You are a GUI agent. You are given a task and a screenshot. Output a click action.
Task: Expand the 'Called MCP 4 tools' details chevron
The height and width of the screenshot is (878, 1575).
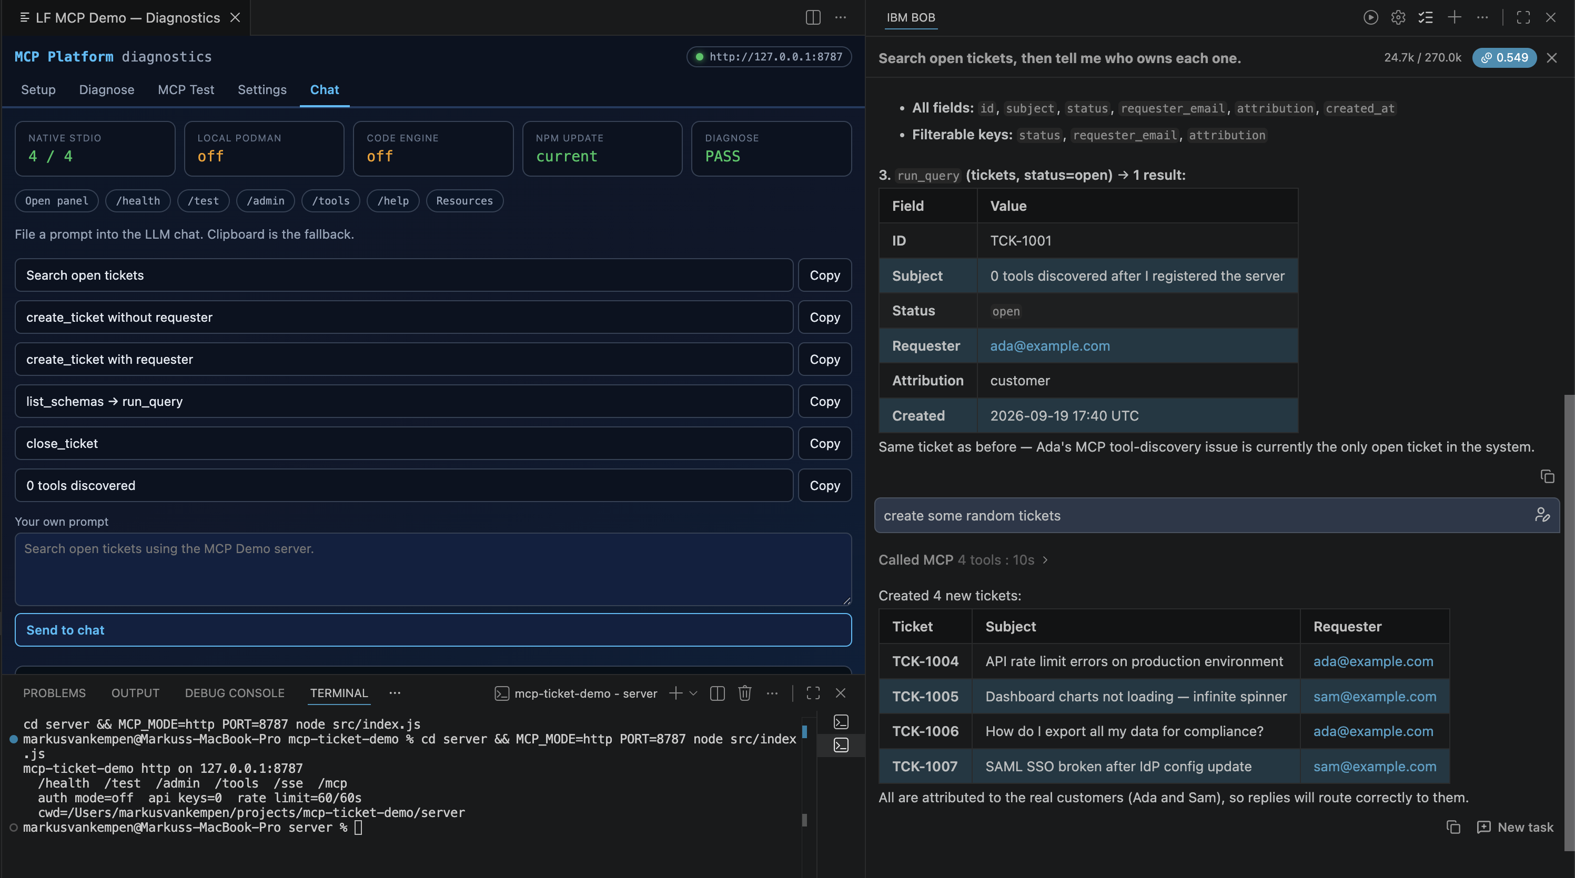[1045, 560]
